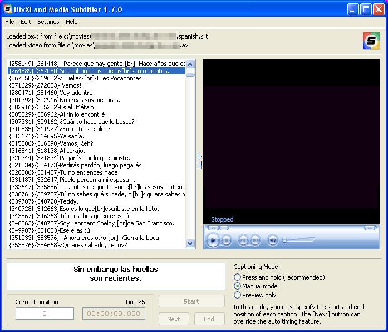Click the 'Stopped' status text in player
Screen dimensions: 388x332
click(222, 219)
